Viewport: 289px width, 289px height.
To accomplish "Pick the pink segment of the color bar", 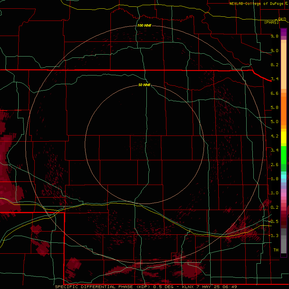I will pos(284,195).
